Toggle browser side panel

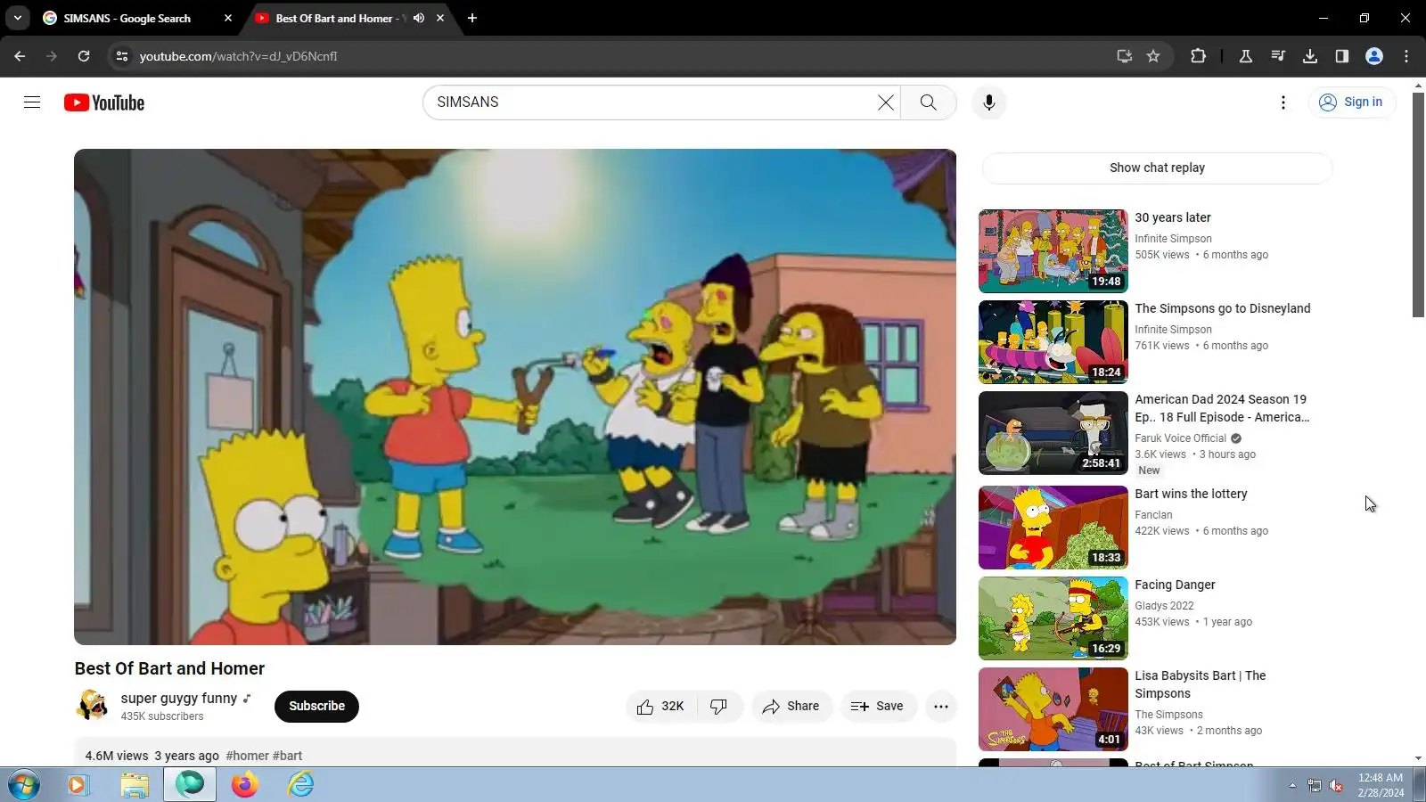click(x=1342, y=56)
